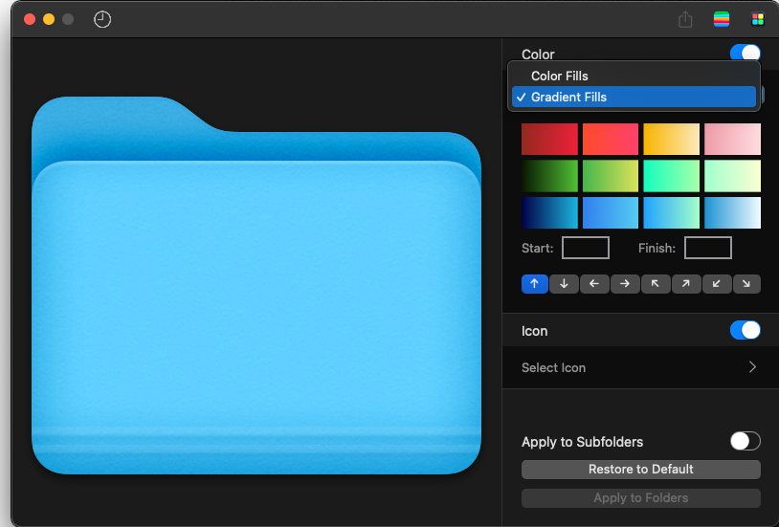Select diagonal up-left gradient direction
This screenshot has width=779, height=527.
655,283
